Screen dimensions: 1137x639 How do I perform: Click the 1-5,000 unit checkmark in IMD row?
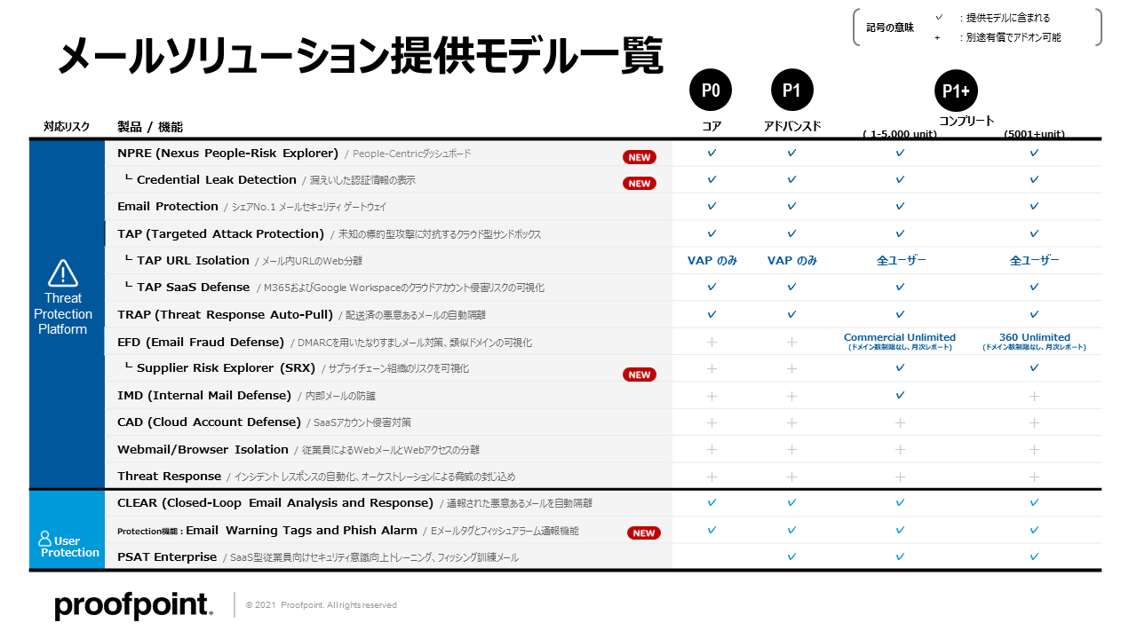tap(900, 395)
